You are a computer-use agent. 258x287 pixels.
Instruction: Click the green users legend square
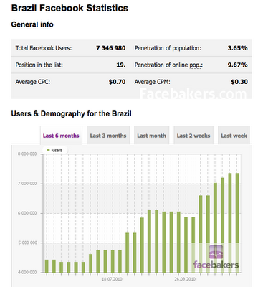point(49,150)
